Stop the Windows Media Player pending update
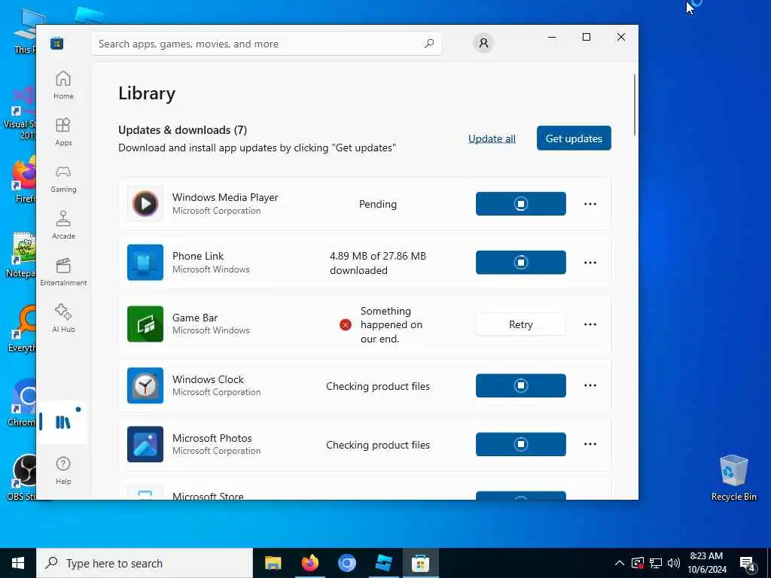771x578 pixels. tap(521, 203)
